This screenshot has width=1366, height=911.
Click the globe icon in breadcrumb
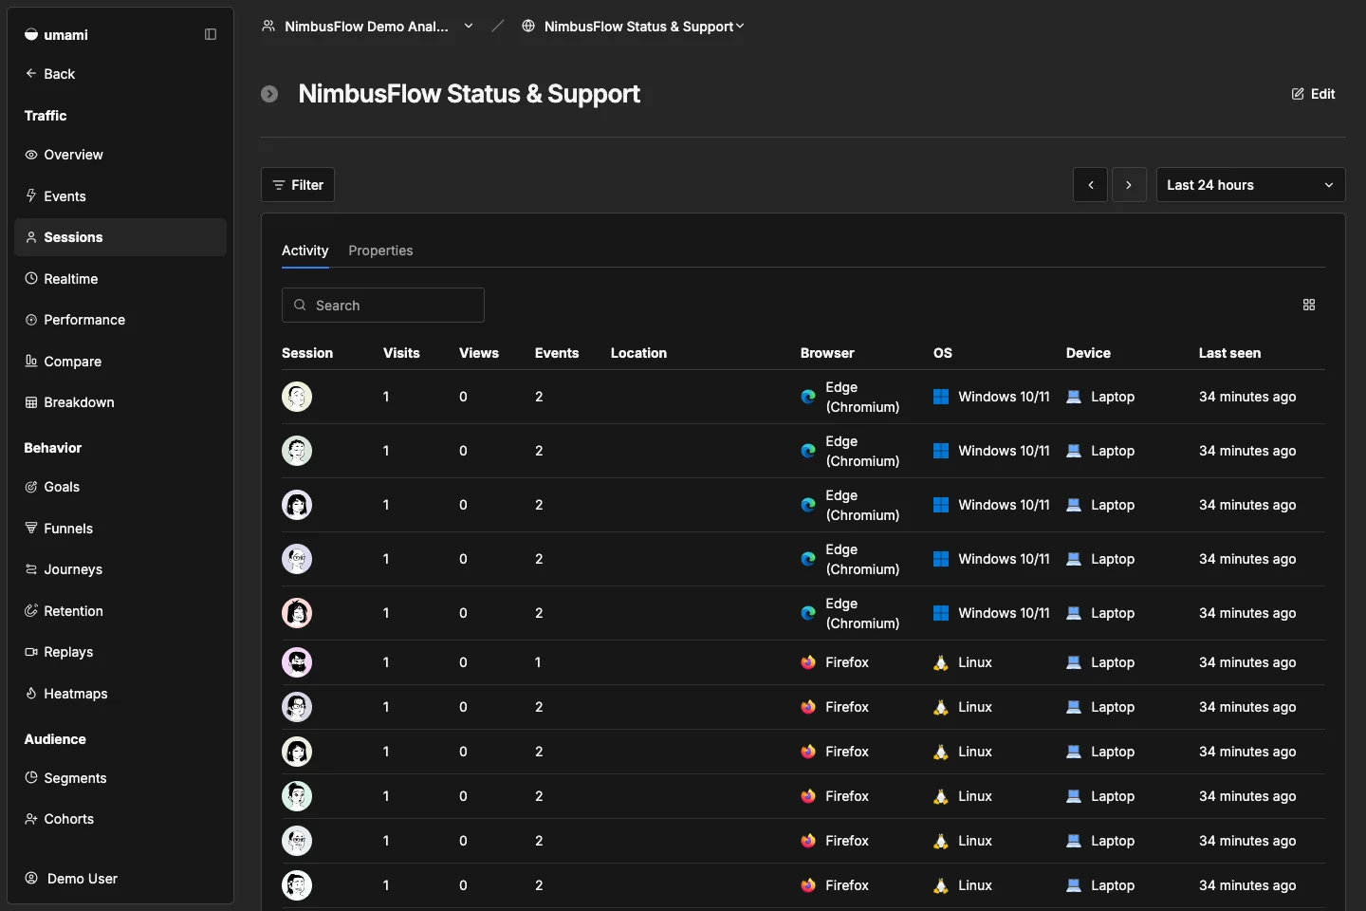(528, 27)
